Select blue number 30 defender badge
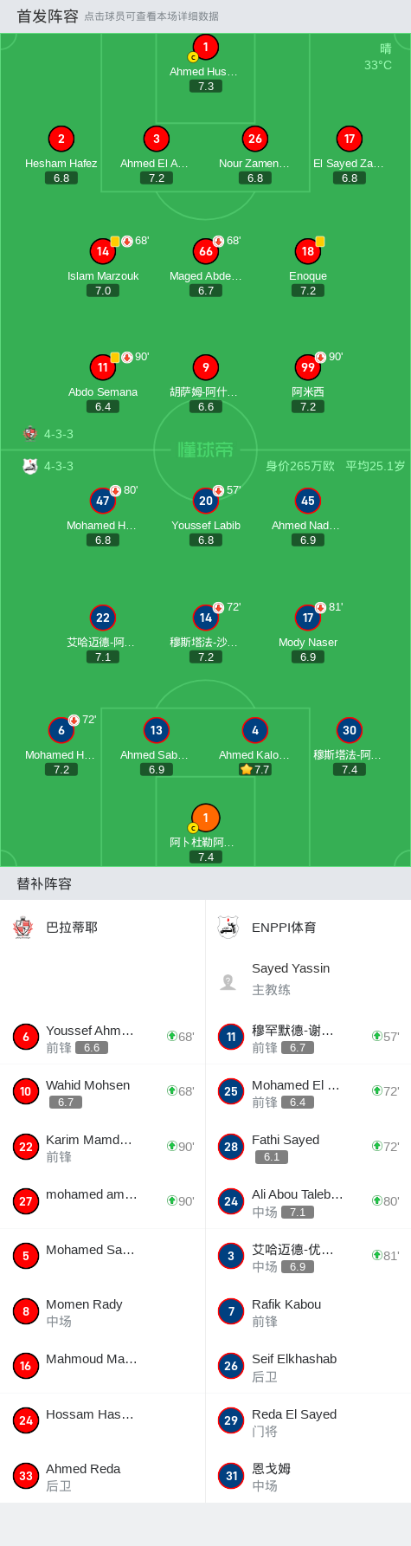411x1546 pixels. click(349, 730)
